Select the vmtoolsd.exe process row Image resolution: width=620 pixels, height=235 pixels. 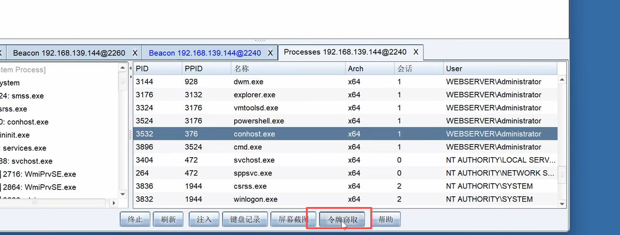(345, 108)
